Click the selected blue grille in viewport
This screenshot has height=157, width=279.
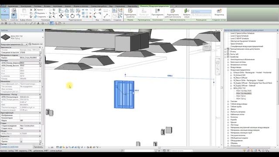click(x=124, y=95)
